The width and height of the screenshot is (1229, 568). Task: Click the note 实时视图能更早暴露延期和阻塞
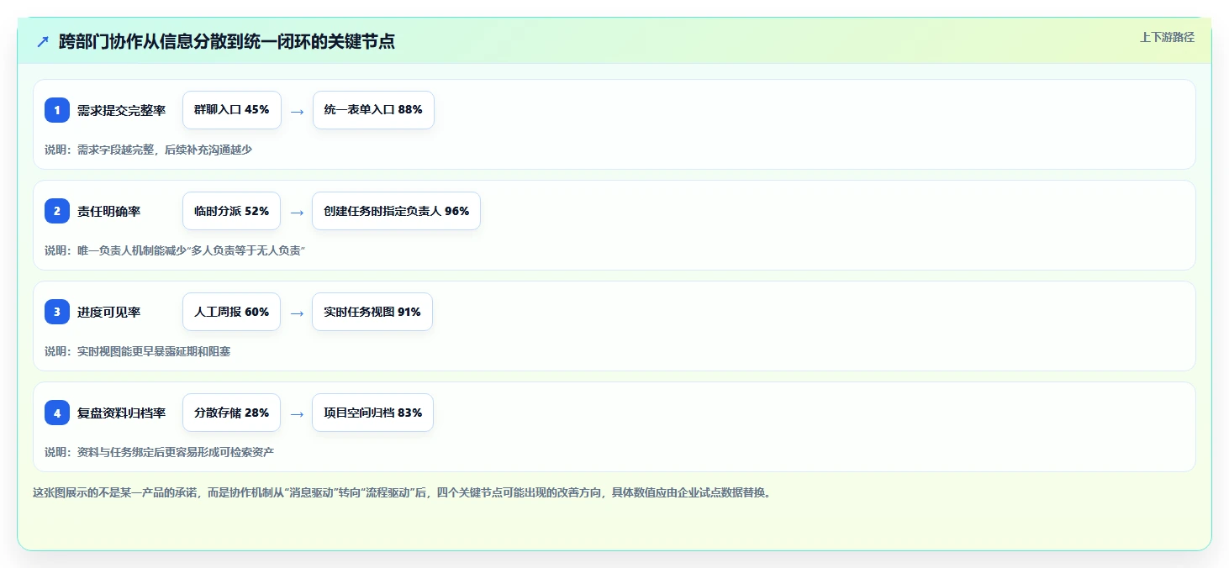tap(137, 351)
